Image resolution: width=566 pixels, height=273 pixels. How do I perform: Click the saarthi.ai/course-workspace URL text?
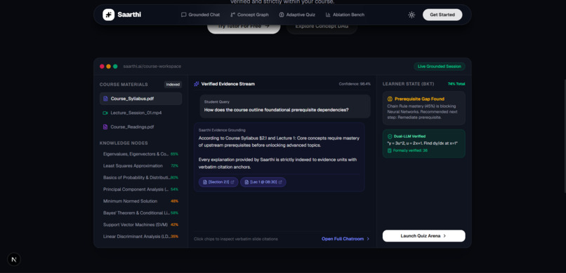pos(152,66)
